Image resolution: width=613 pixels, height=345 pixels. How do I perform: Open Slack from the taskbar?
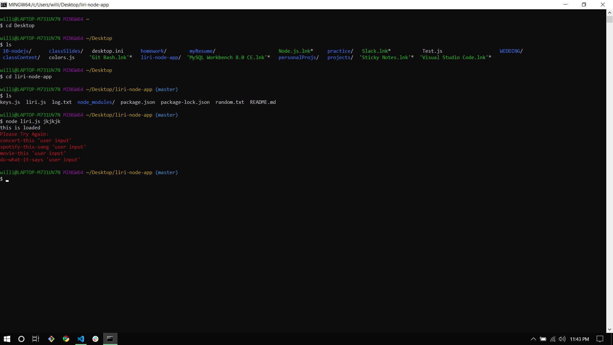point(95,339)
